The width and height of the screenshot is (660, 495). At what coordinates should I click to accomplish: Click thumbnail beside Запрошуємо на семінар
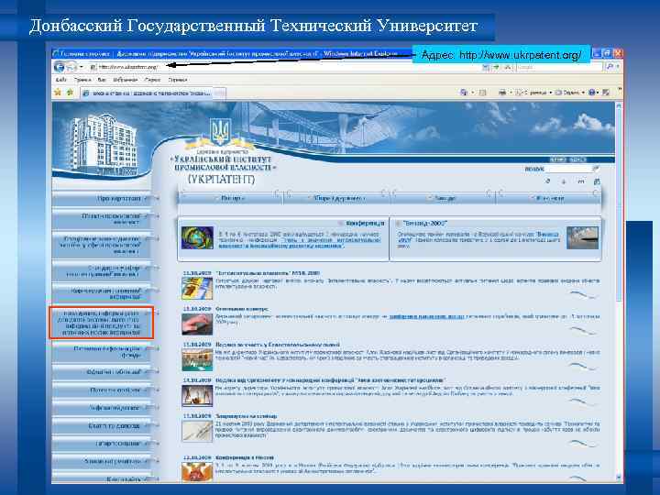point(197,431)
